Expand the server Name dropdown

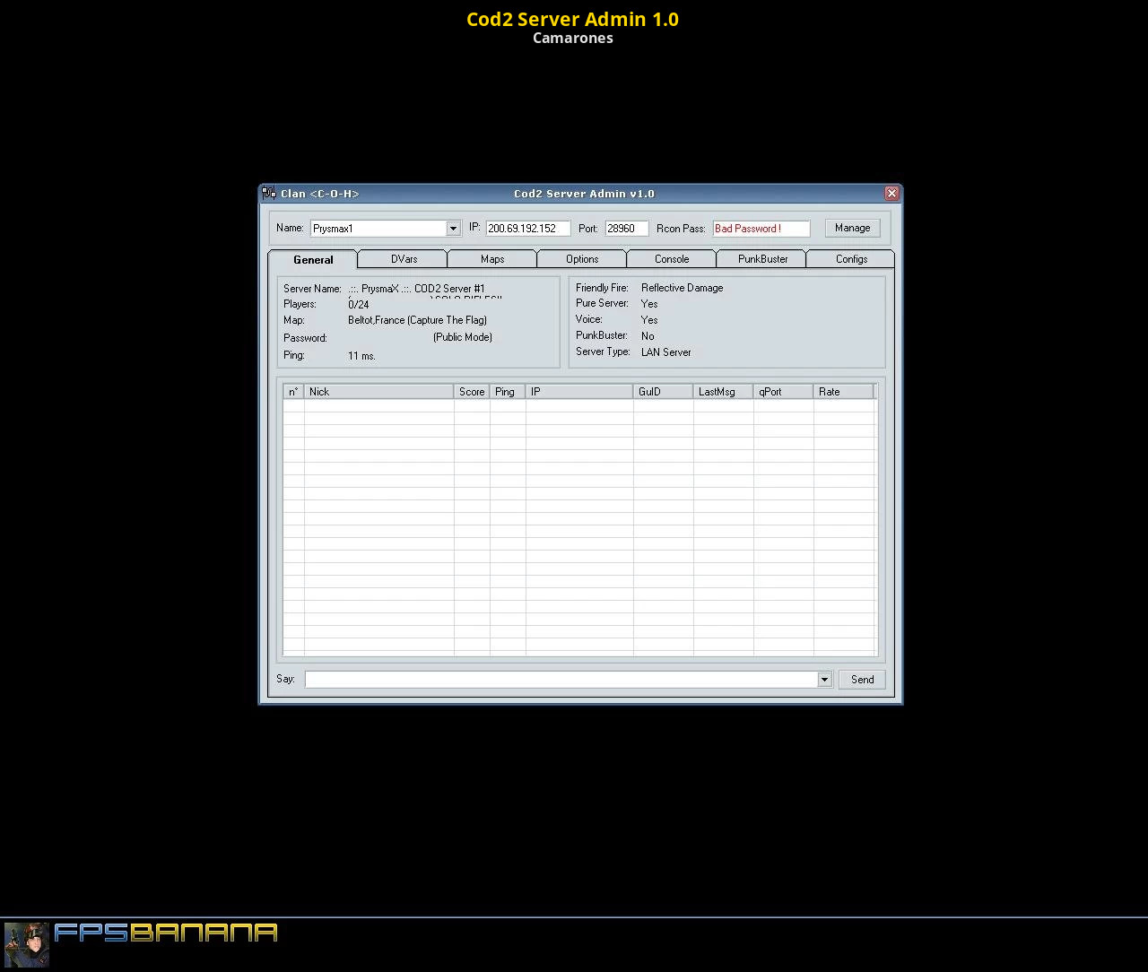pyautogui.click(x=453, y=229)
